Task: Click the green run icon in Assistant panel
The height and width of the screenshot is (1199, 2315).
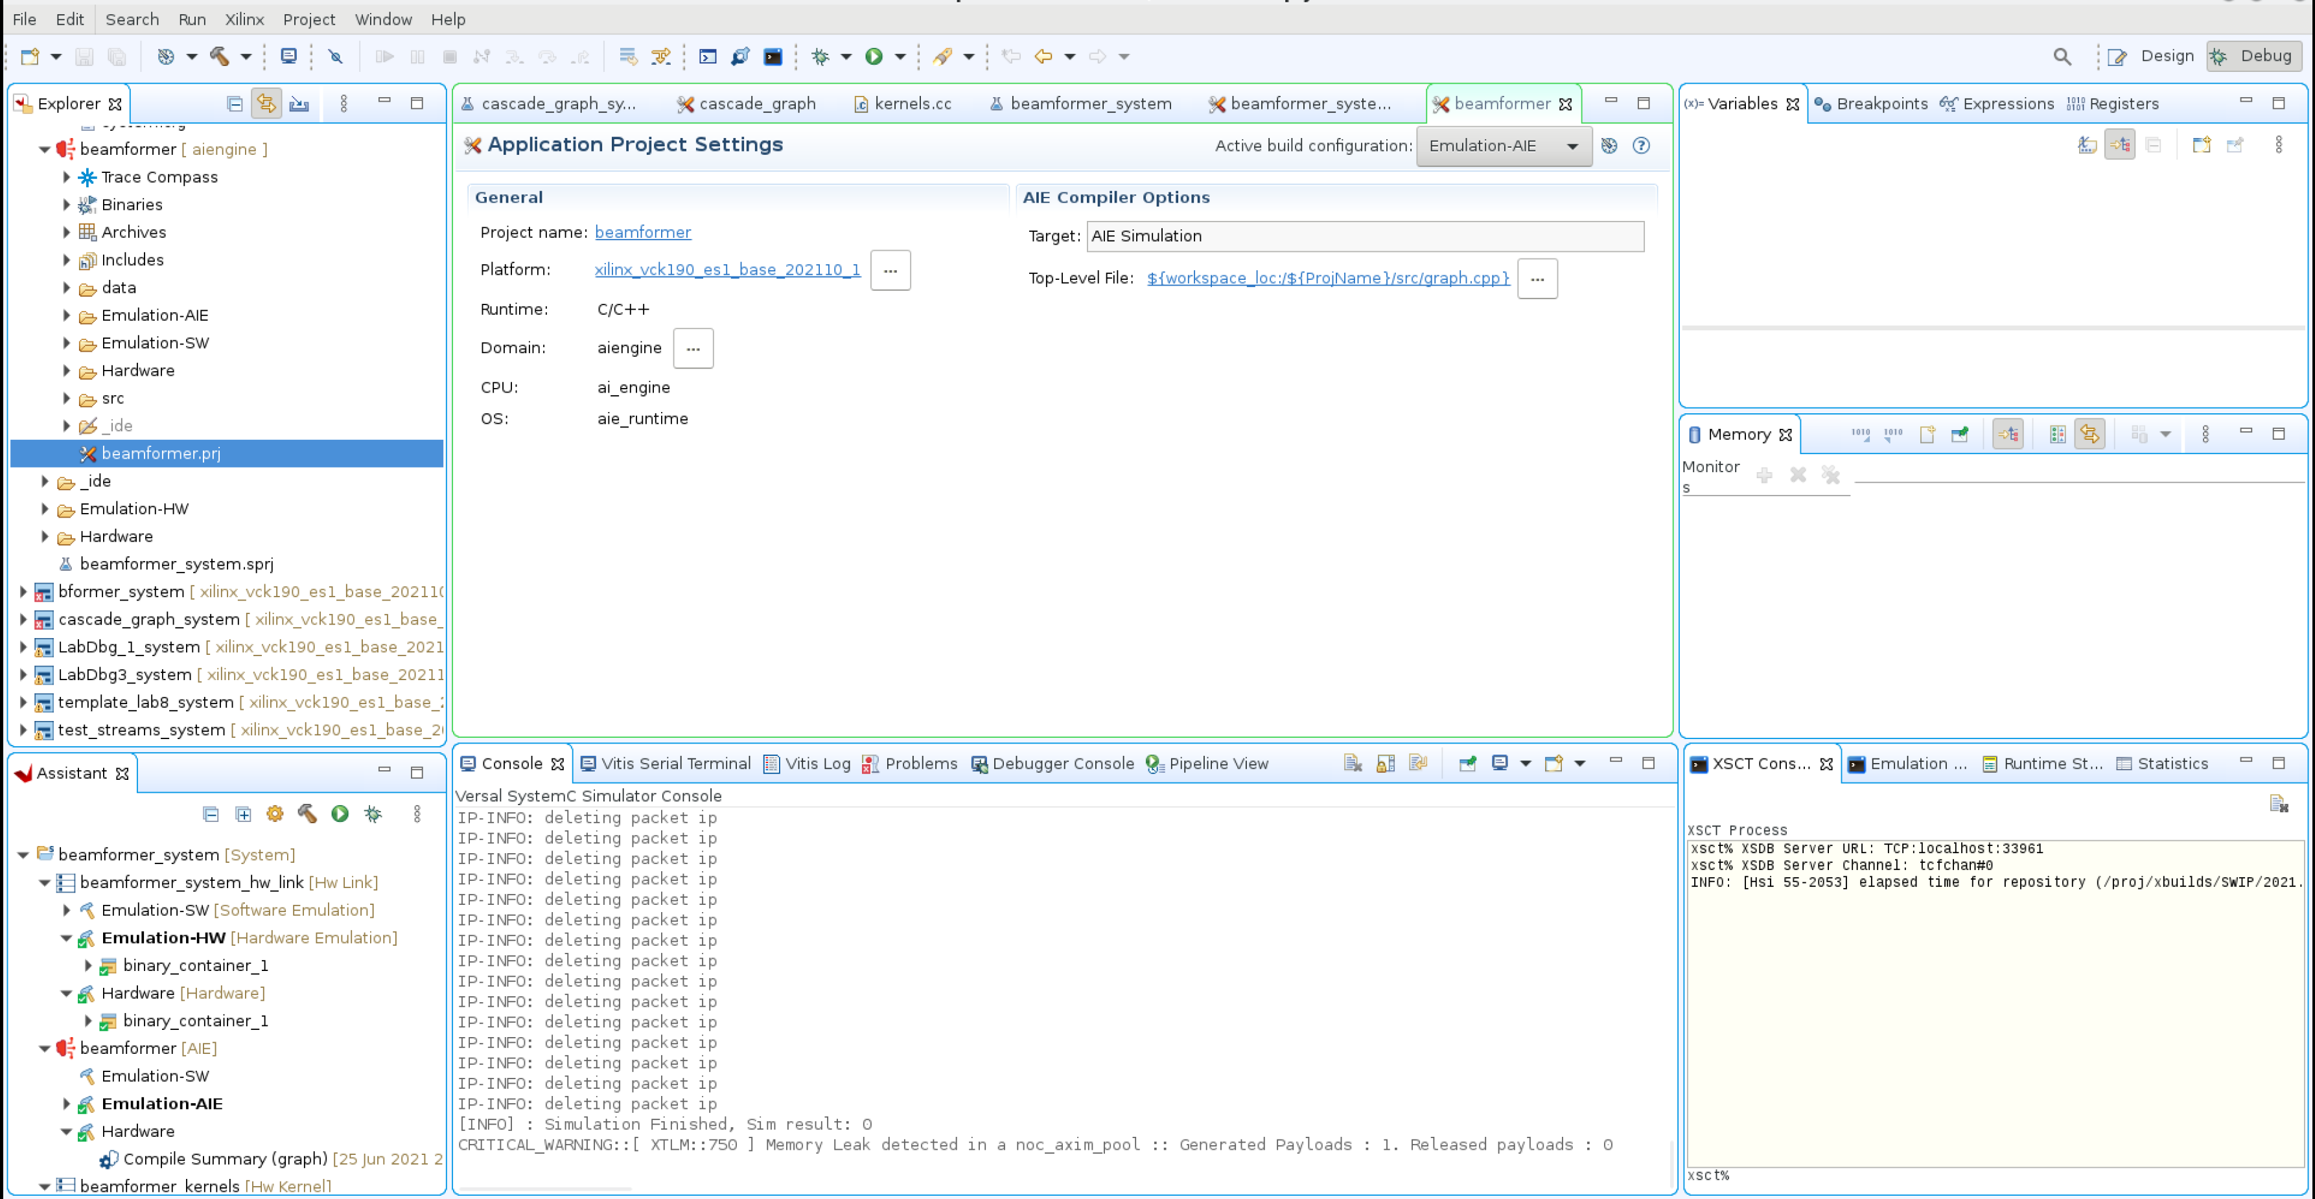Action: click(340, 814)
